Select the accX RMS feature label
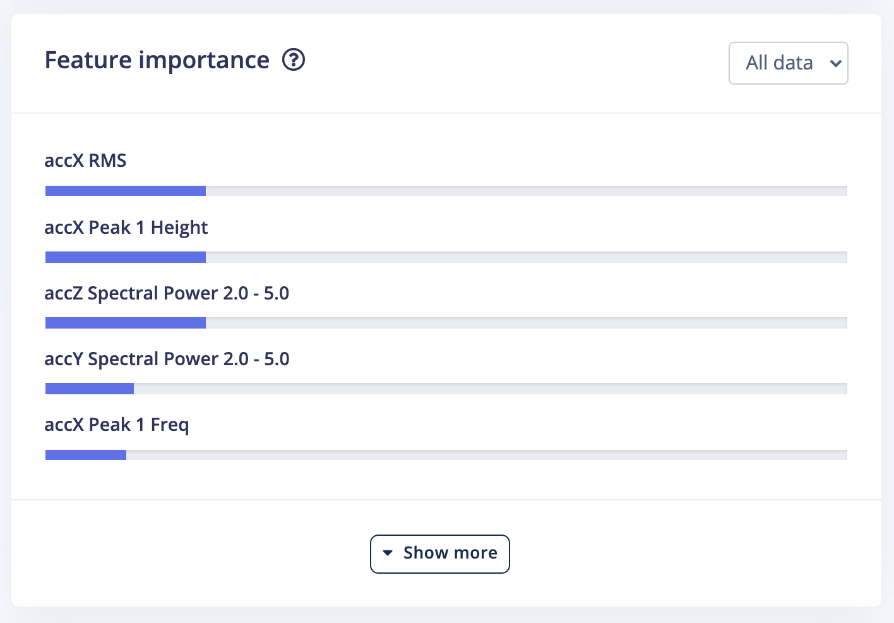The height and width of the screenshot is (623, 894). pos(85,160)
